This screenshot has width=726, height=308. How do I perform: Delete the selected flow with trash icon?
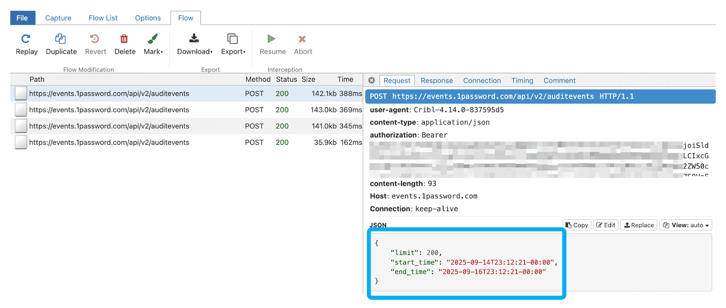pos(124,39)
